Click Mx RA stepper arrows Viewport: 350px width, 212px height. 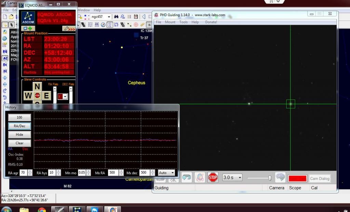click(121, 172)
